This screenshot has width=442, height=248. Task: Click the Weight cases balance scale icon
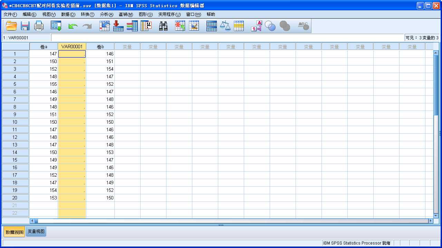(225, 26)
